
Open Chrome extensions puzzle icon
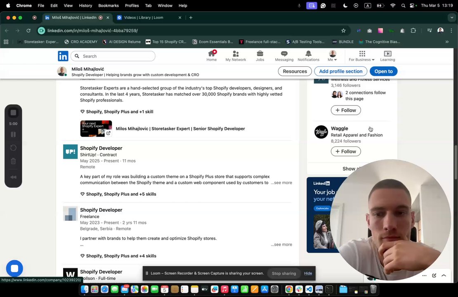pyautogui.click(x=413, y=31)
